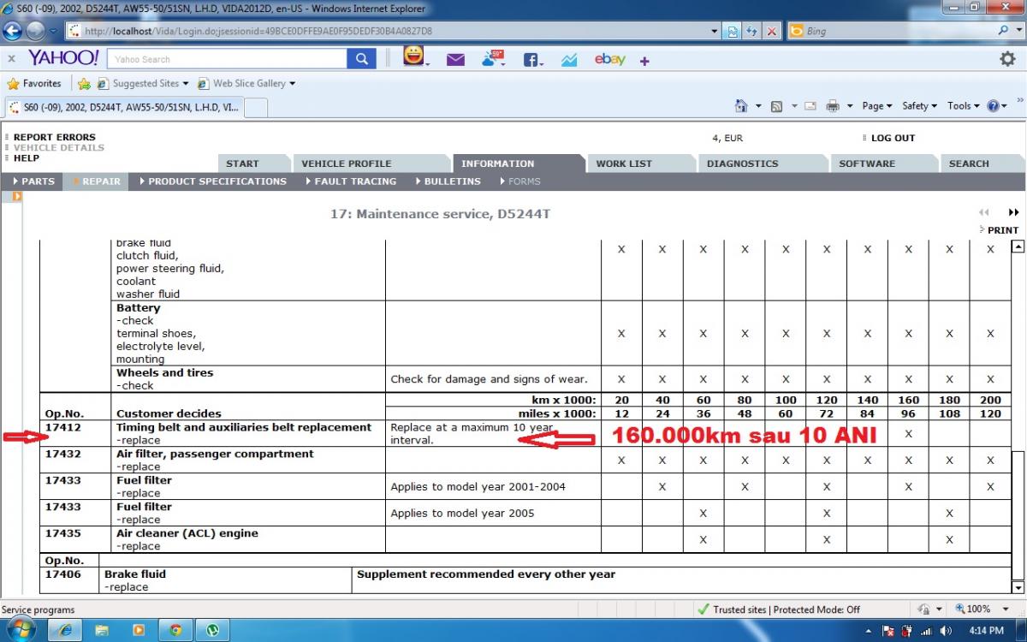This screenshot has width=1027, height=642.
Task: Open the eBay shortcut in Yahoo toolbar
Action: pos(610,59)
